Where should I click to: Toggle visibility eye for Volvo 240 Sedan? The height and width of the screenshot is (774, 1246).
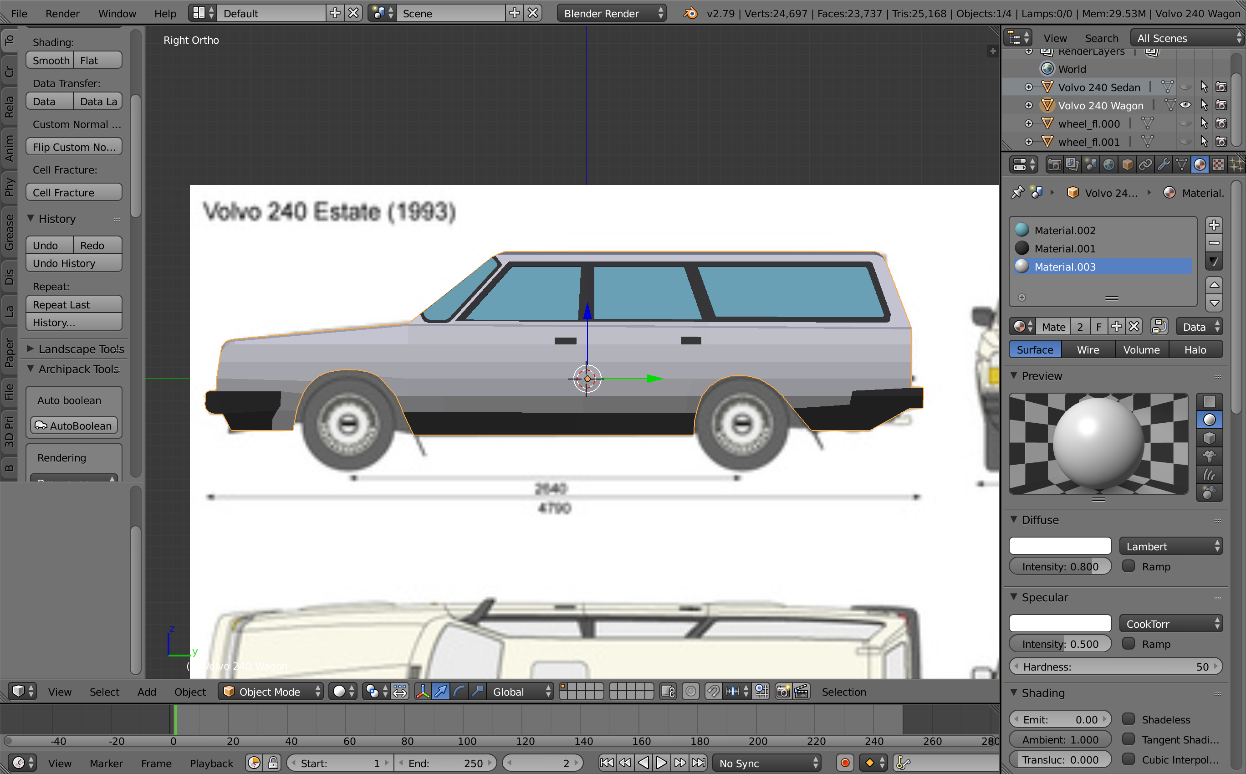coord(1185,87)
